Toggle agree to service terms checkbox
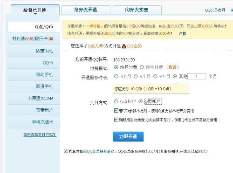Viewport: 233px width, 173px height. [66, 151]
